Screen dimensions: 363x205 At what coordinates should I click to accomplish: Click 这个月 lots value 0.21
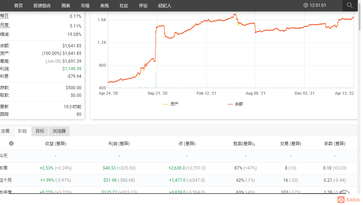pyautogui.click(x=328, y=180)
